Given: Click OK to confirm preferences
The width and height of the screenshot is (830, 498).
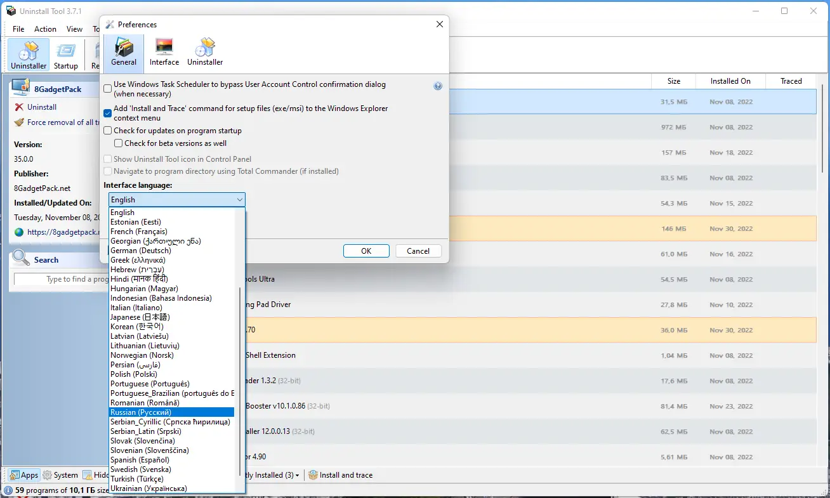Looking at the screenshot, I should click(x=366, y=251).
